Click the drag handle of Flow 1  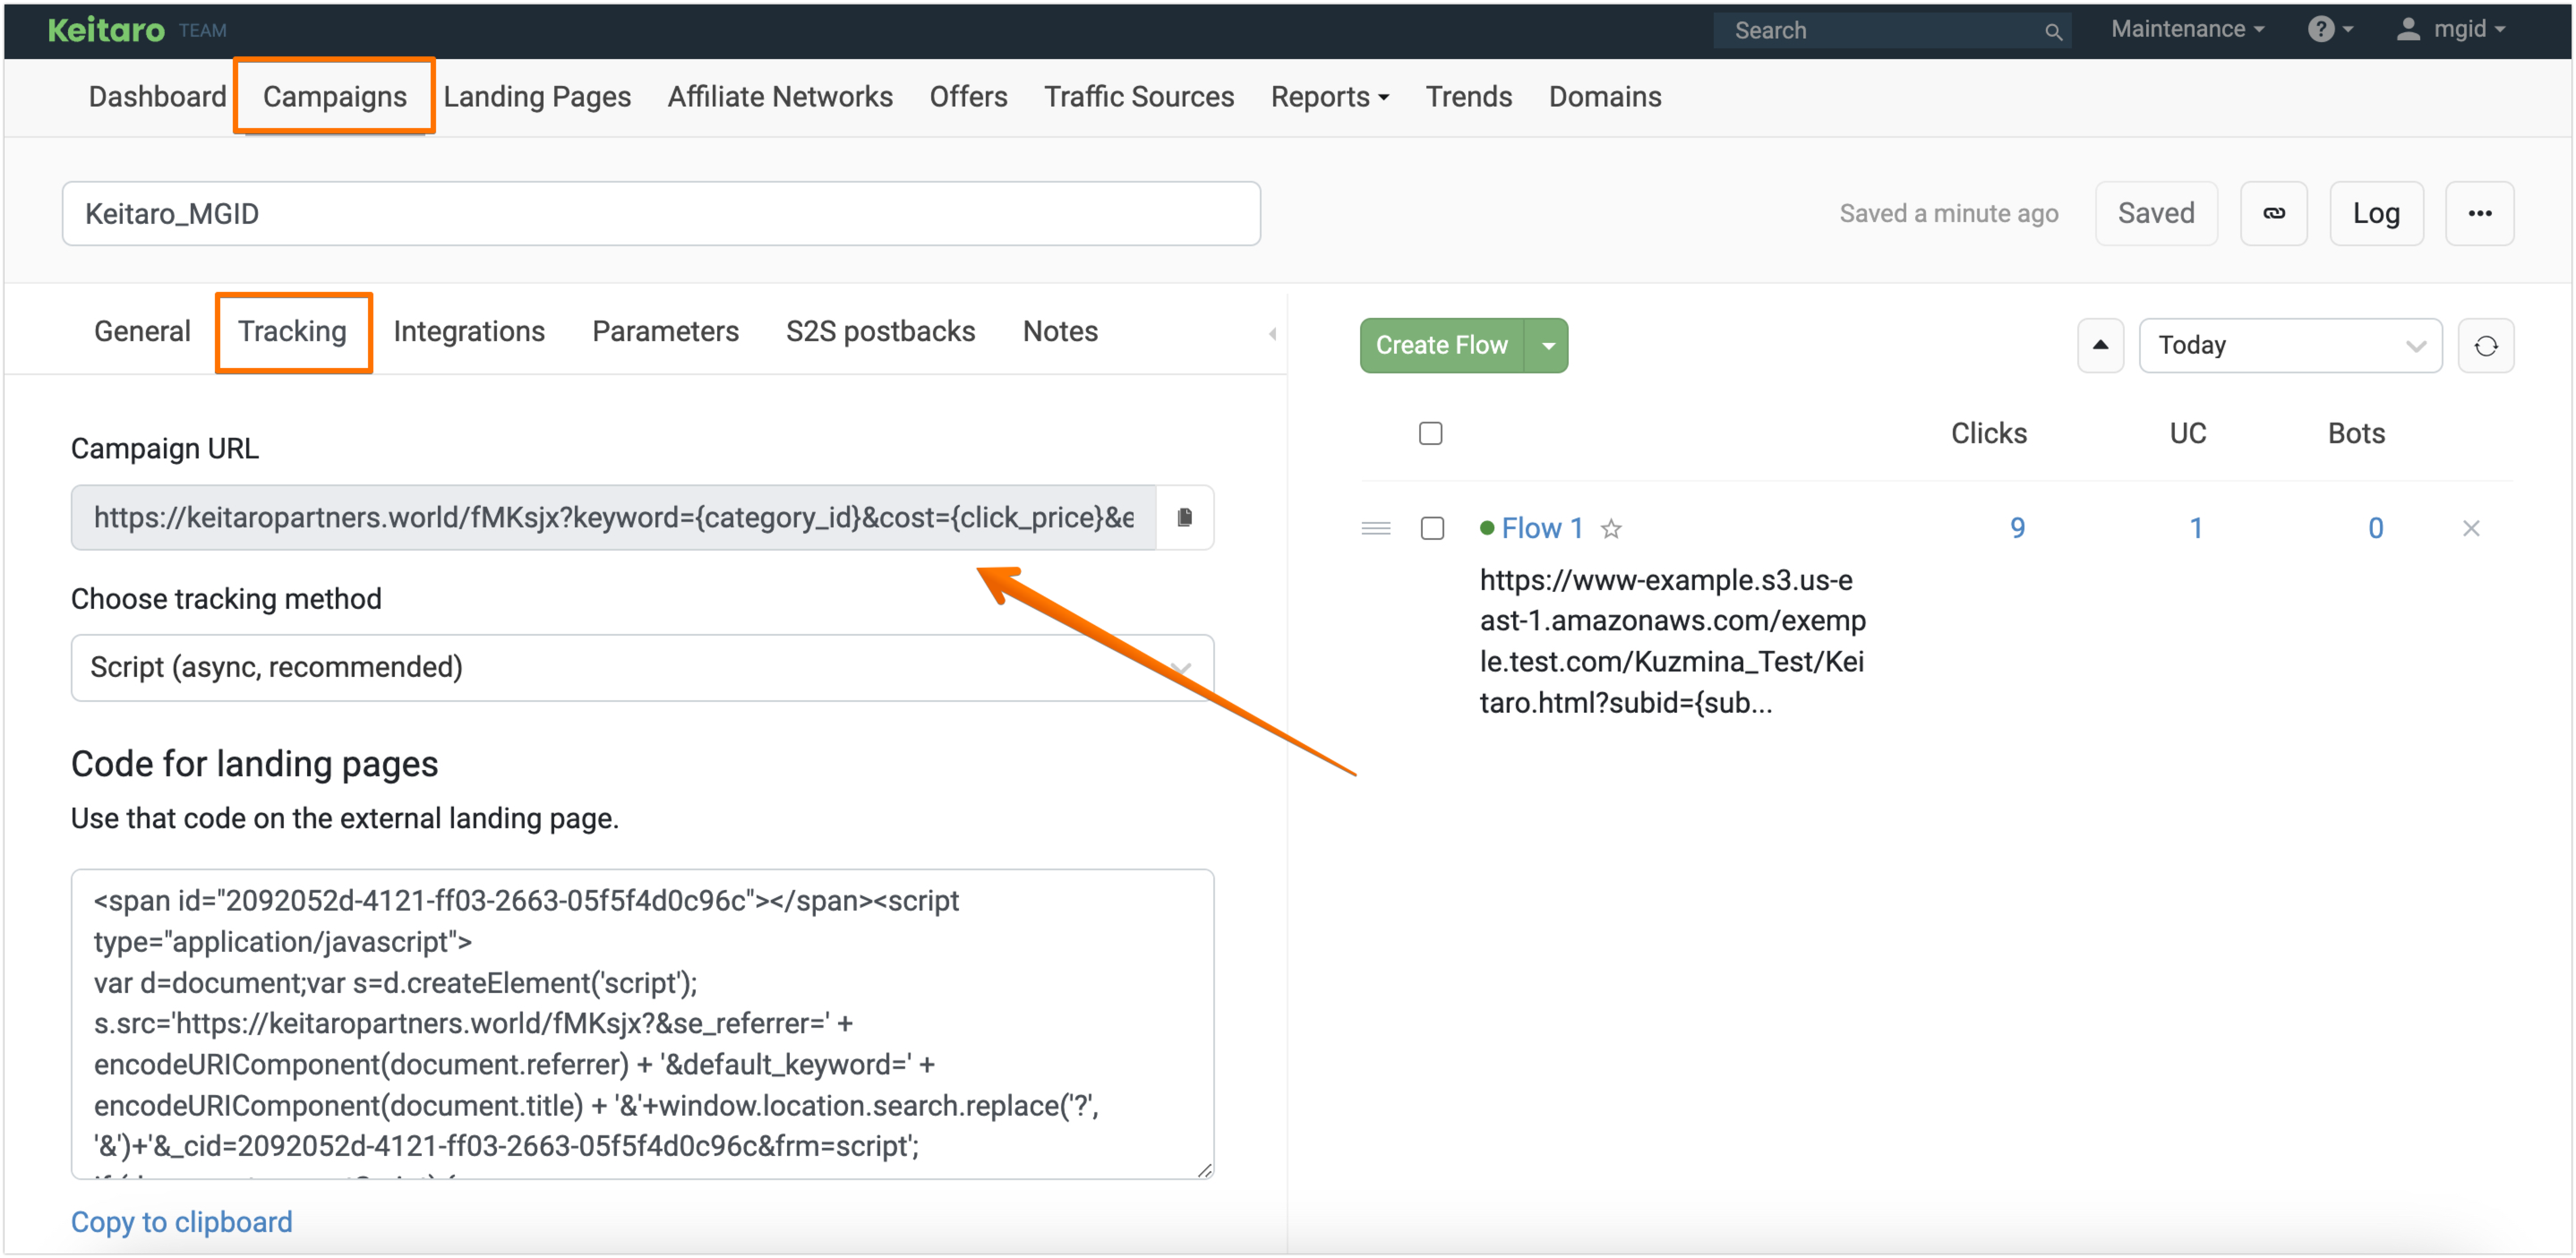point(1376,528)
